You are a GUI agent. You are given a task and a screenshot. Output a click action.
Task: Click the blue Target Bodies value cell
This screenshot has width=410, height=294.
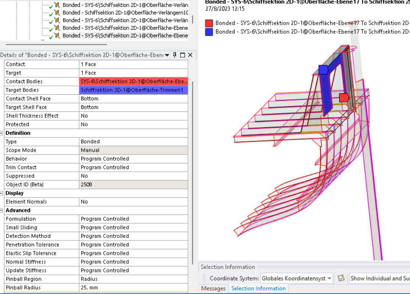[134, 90]
